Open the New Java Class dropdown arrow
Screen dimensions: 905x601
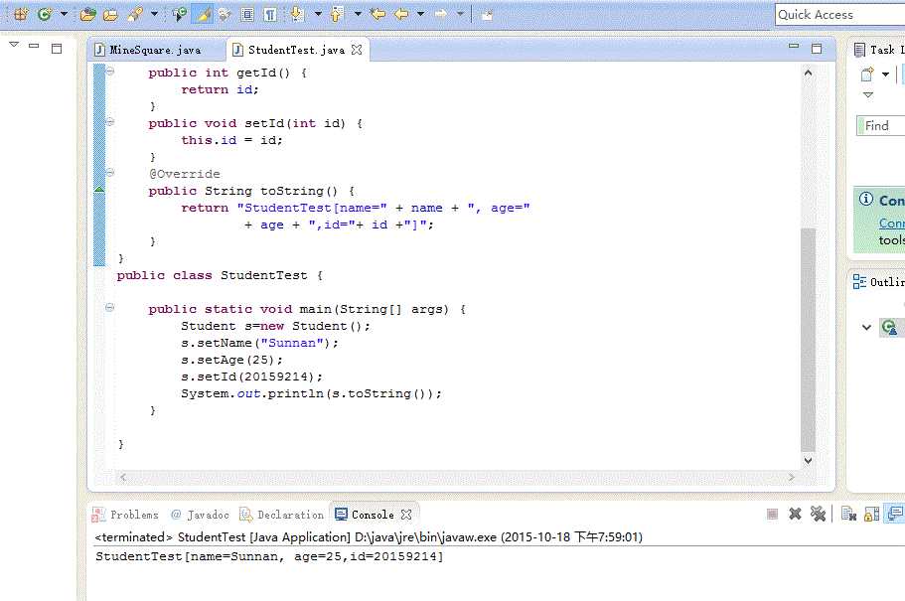64,14
